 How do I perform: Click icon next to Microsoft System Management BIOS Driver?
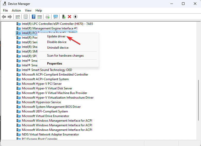pos(19,107)
